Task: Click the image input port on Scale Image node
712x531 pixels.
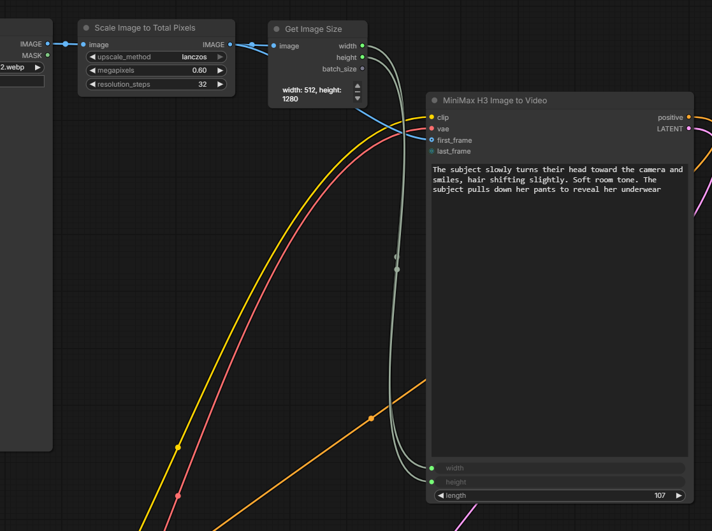Action: [84, 45]
